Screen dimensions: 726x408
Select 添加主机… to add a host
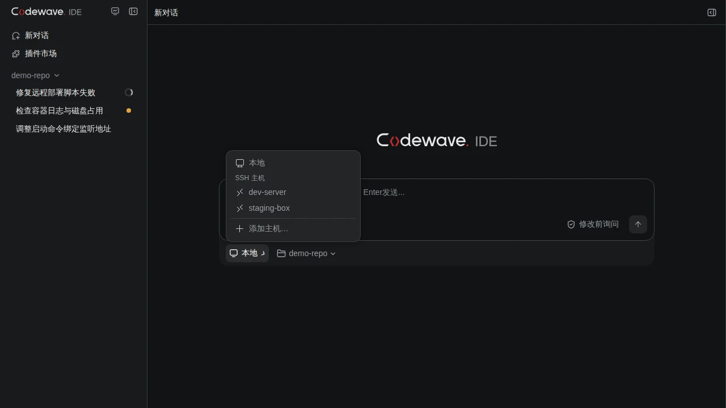pos(293,228)
